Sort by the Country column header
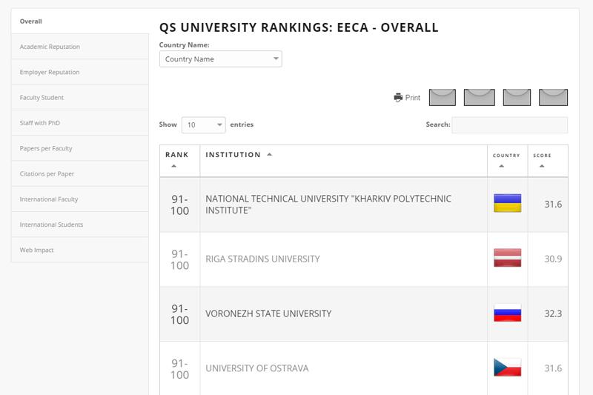Screen dimensions: 593x395 click(506, 160)
